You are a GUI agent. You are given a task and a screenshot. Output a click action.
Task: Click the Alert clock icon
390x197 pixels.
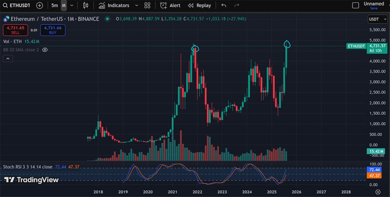coord(163,5)
